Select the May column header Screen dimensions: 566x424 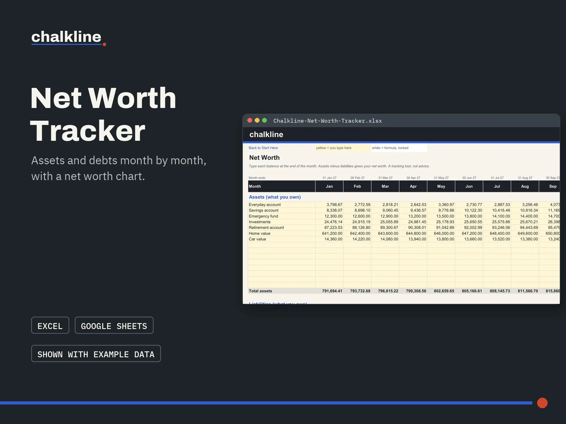coord(441,186)
